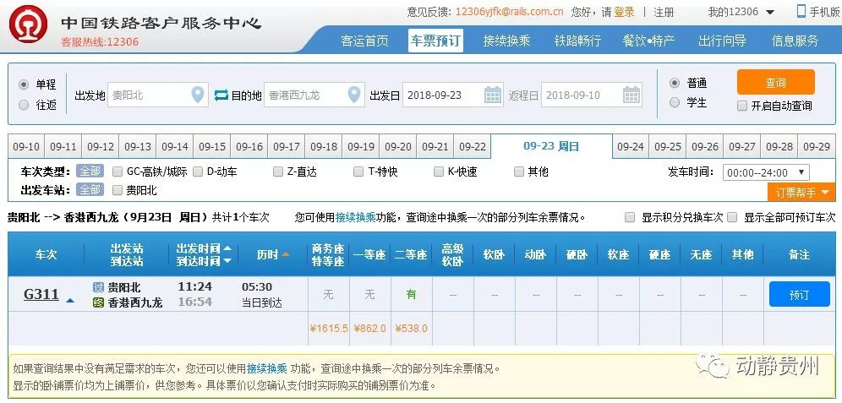Expand the 我的12306 dropdown menu
This screenshot has width=842, height=403.
[770, 13]
